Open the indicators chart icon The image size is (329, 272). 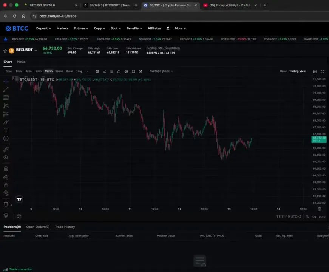(104, 71)
